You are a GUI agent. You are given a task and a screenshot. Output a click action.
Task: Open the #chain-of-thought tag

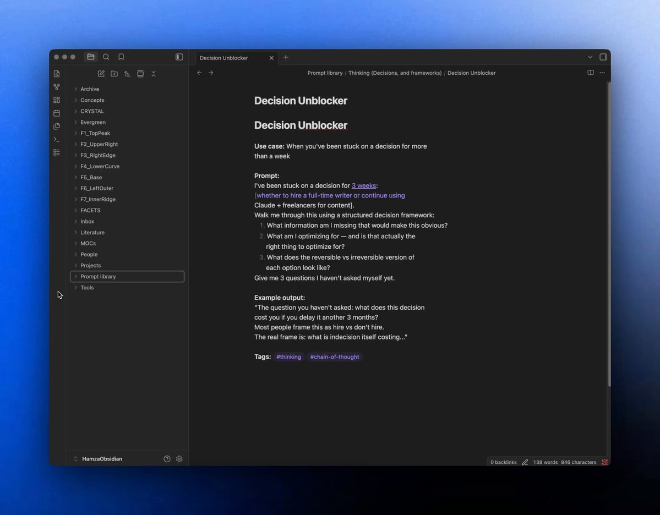click(x=335, y=357)
